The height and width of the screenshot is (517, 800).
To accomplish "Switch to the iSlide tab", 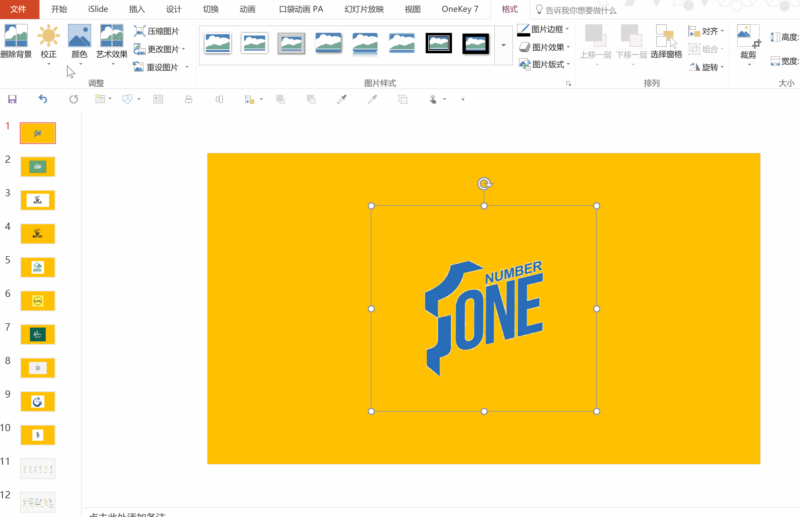I will point(98,10).
